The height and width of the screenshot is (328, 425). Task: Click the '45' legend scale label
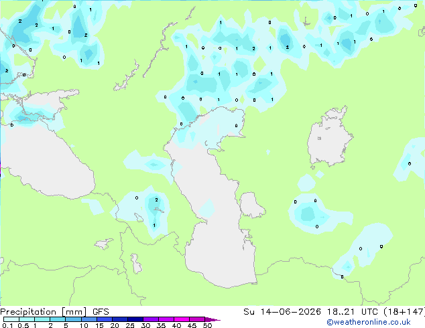point(192,325)
